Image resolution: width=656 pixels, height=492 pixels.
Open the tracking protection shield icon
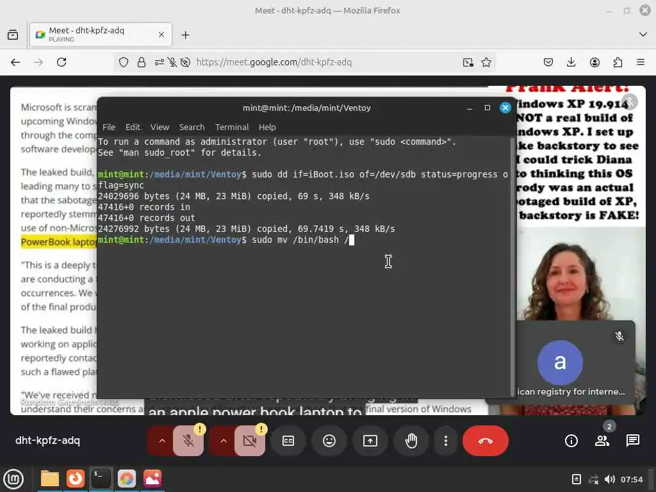pos(124,62)
